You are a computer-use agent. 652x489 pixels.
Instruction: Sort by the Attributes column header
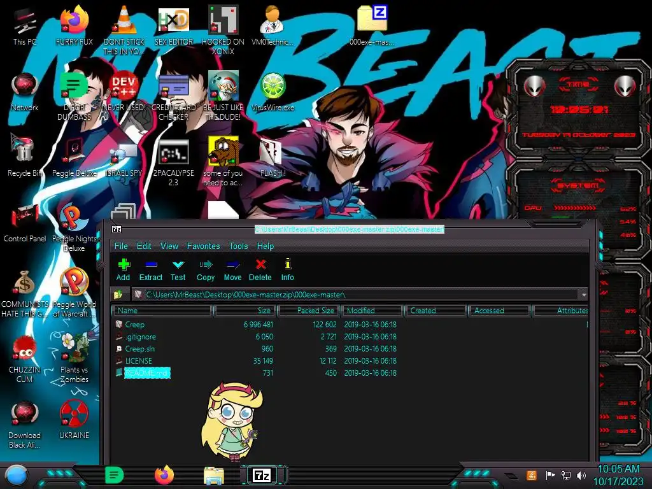[x=560, y=311]
